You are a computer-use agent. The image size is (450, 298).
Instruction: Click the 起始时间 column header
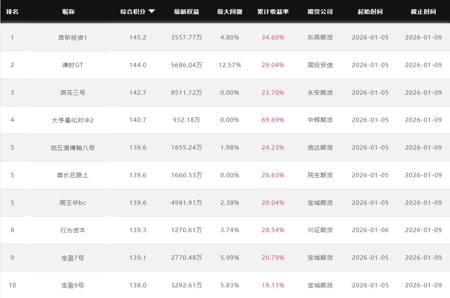[x=370, y=12]
